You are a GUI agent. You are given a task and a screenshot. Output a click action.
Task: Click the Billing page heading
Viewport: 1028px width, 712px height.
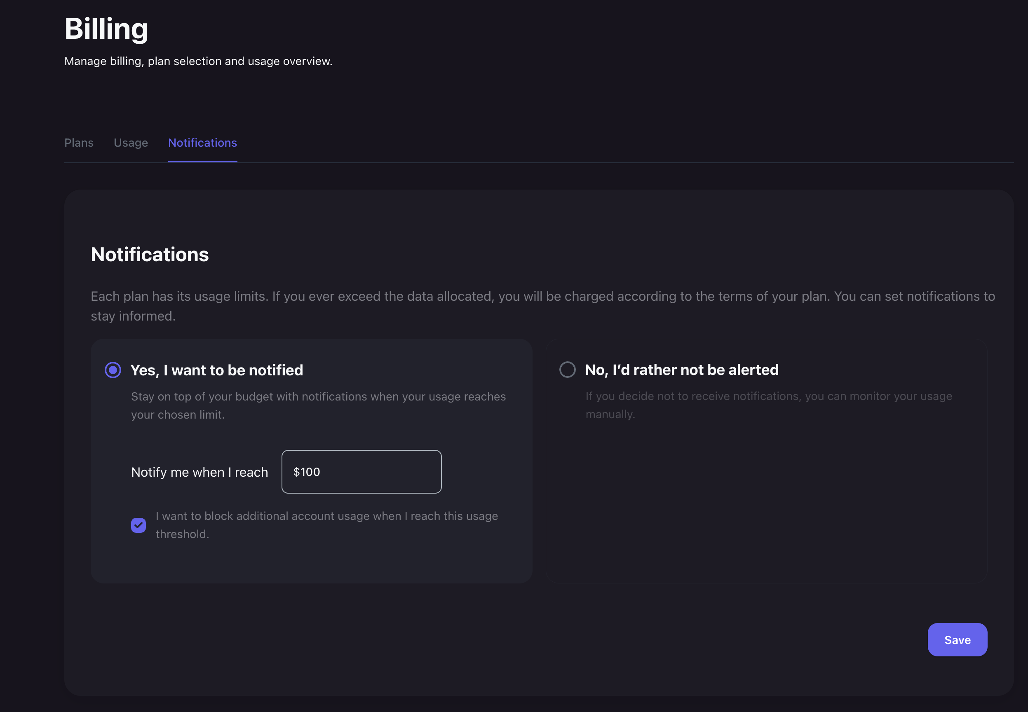pyautogui.click(x=106, y=28)
